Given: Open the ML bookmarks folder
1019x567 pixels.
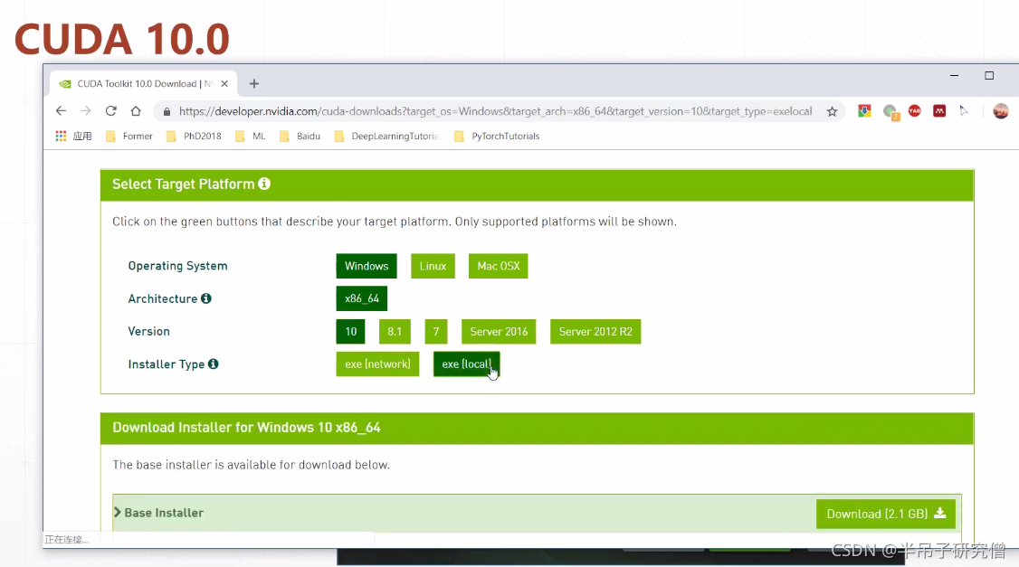Looking at the screenshot, I should (250, 136).
